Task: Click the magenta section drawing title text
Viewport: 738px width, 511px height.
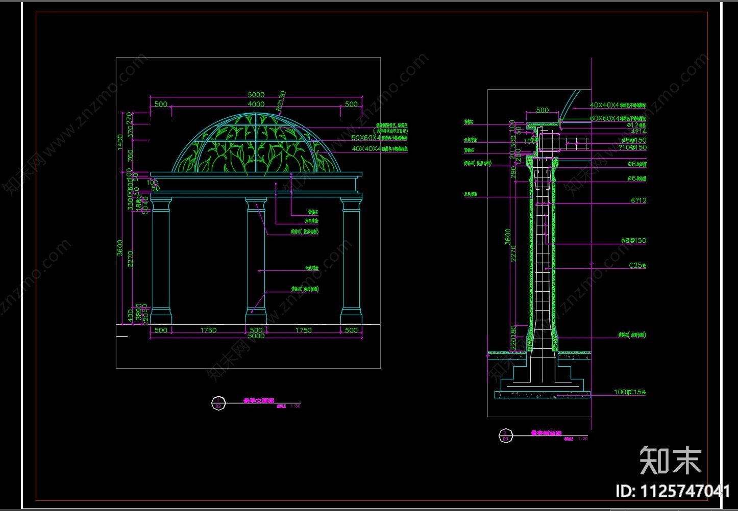Action: [546, 433]
